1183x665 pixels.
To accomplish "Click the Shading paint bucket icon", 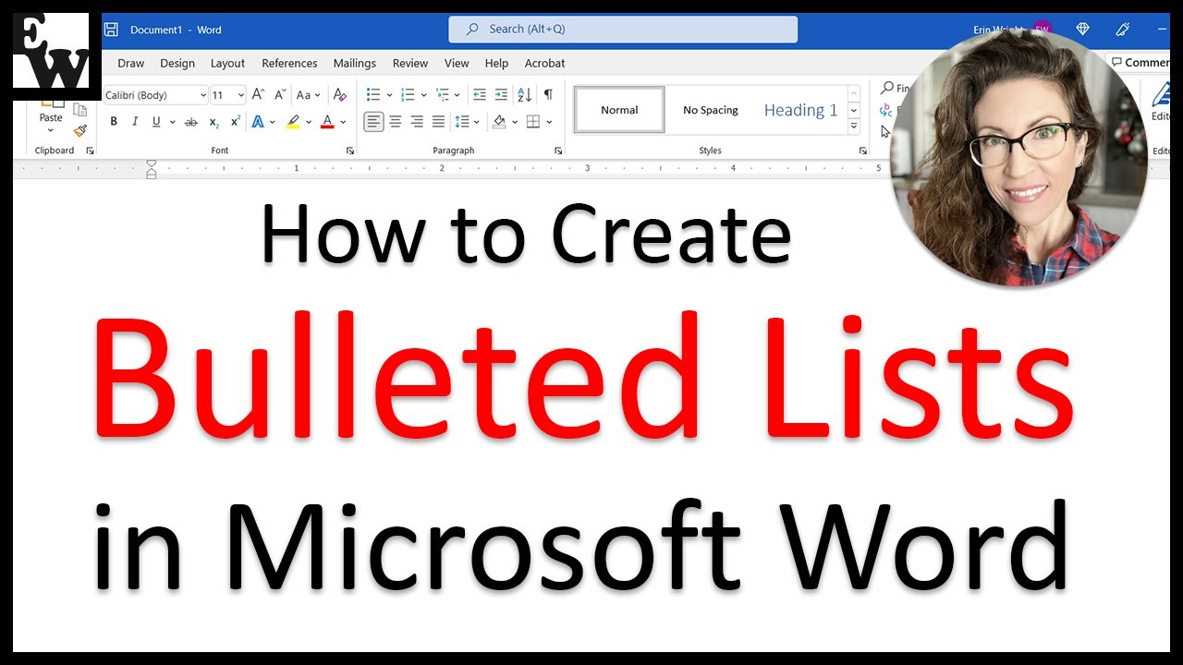I will pos(499,122).
